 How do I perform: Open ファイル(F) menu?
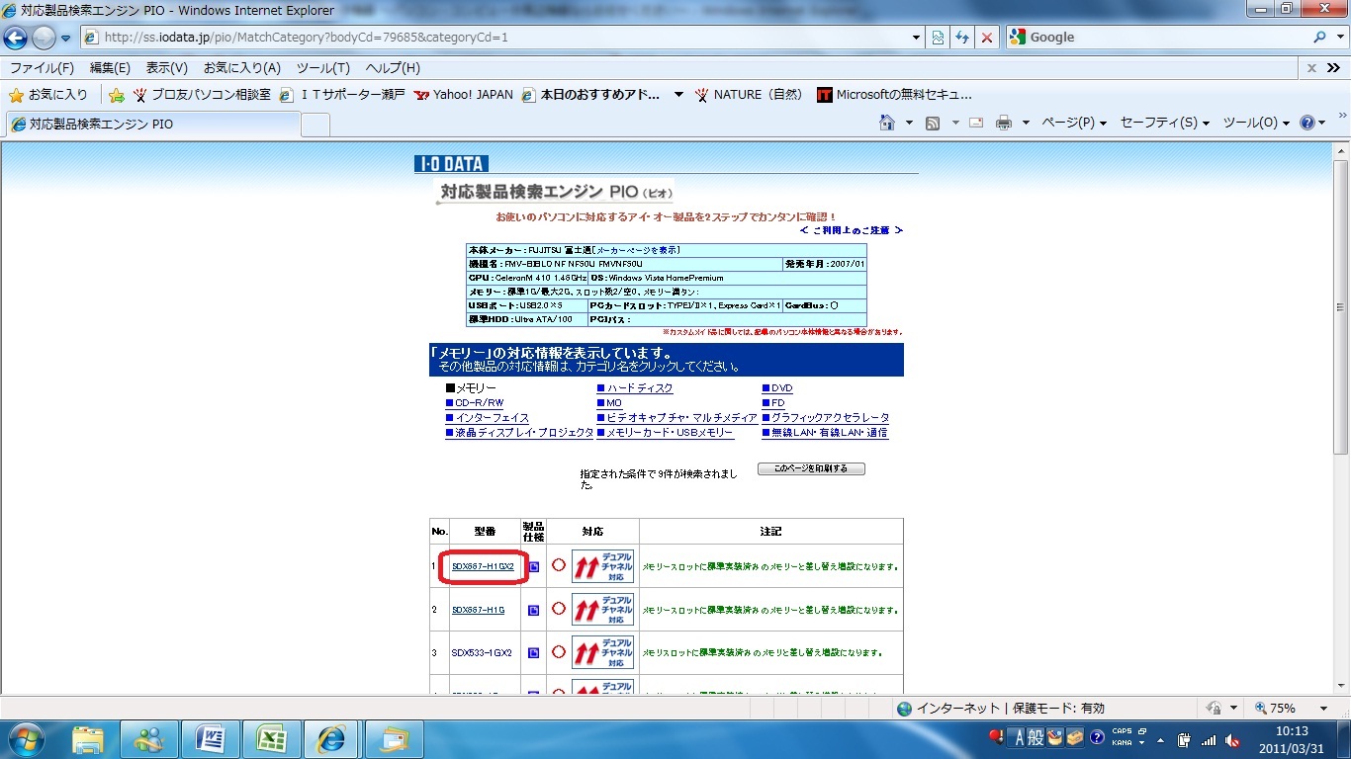click(x=42, y=68)
